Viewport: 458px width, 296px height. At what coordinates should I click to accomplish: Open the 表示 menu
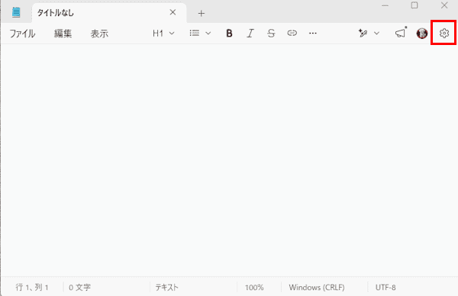click(x=99, y=34)
